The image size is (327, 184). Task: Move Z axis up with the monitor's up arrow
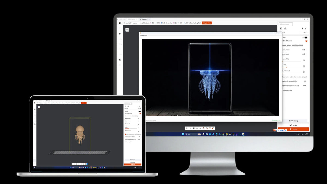point(306,28)
